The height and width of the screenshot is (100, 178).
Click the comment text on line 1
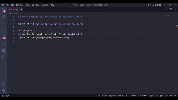[50, 17]
